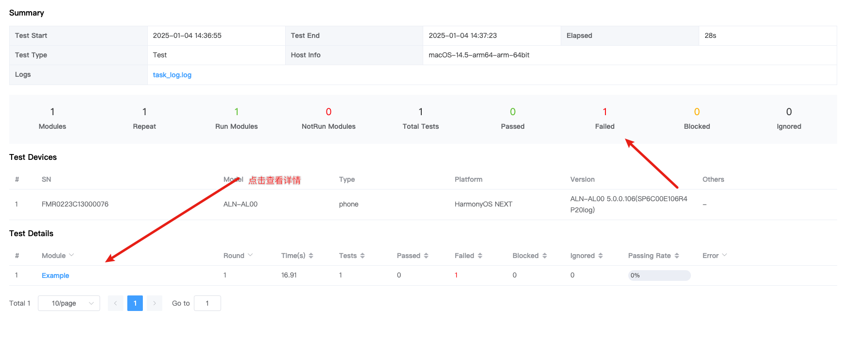Click the Passed column sort icon
This screenshot has height=345, width=844.
[x=426, y=256]
